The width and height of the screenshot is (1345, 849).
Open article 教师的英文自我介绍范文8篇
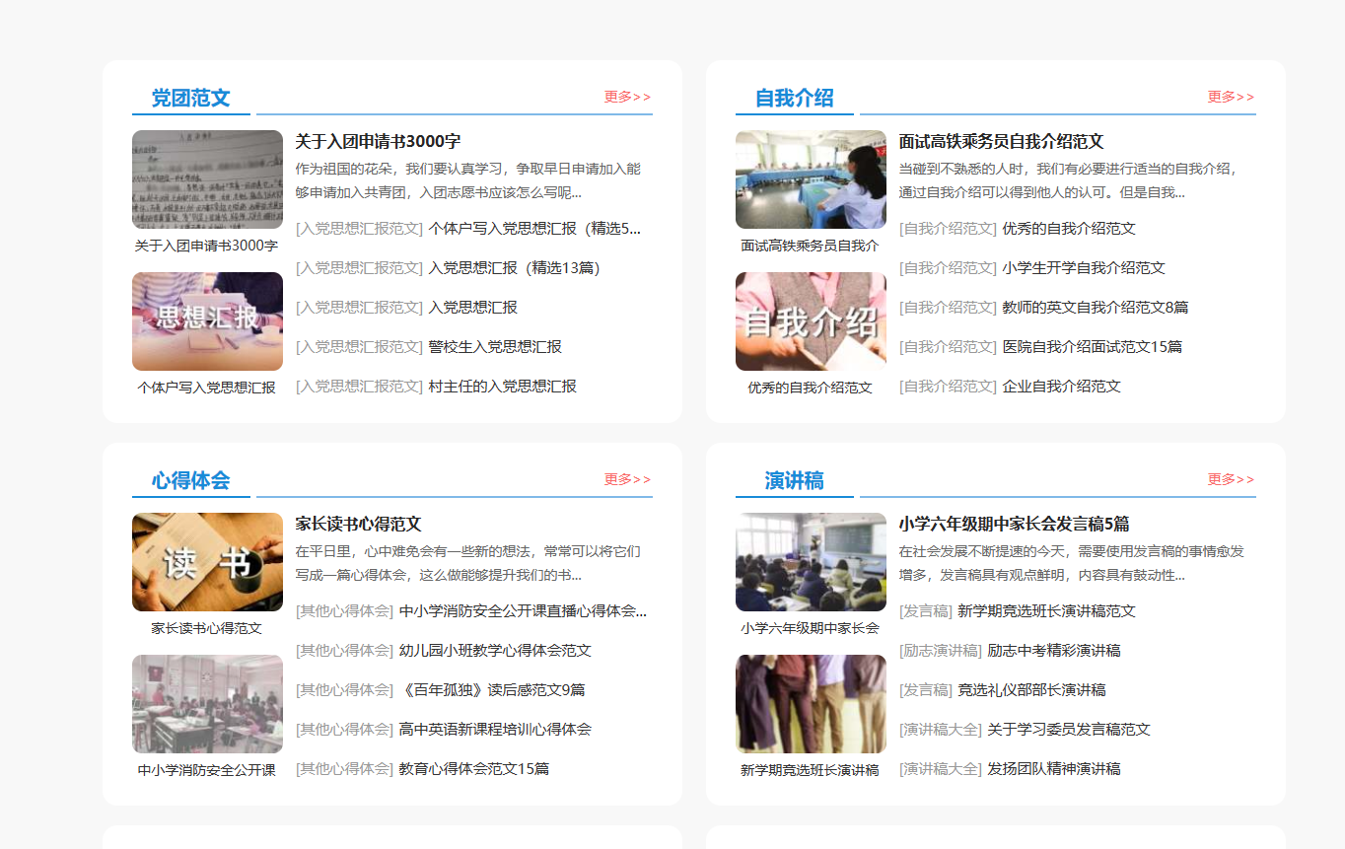1096,308
